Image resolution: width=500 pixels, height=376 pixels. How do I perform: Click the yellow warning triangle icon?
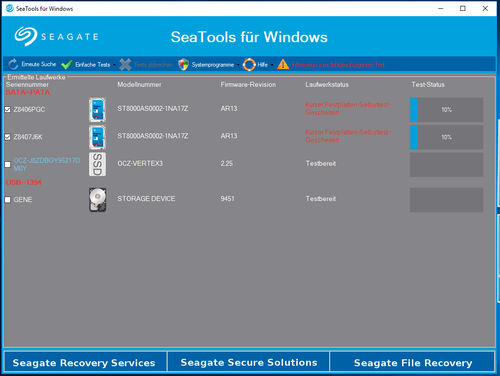coord(283,65)
